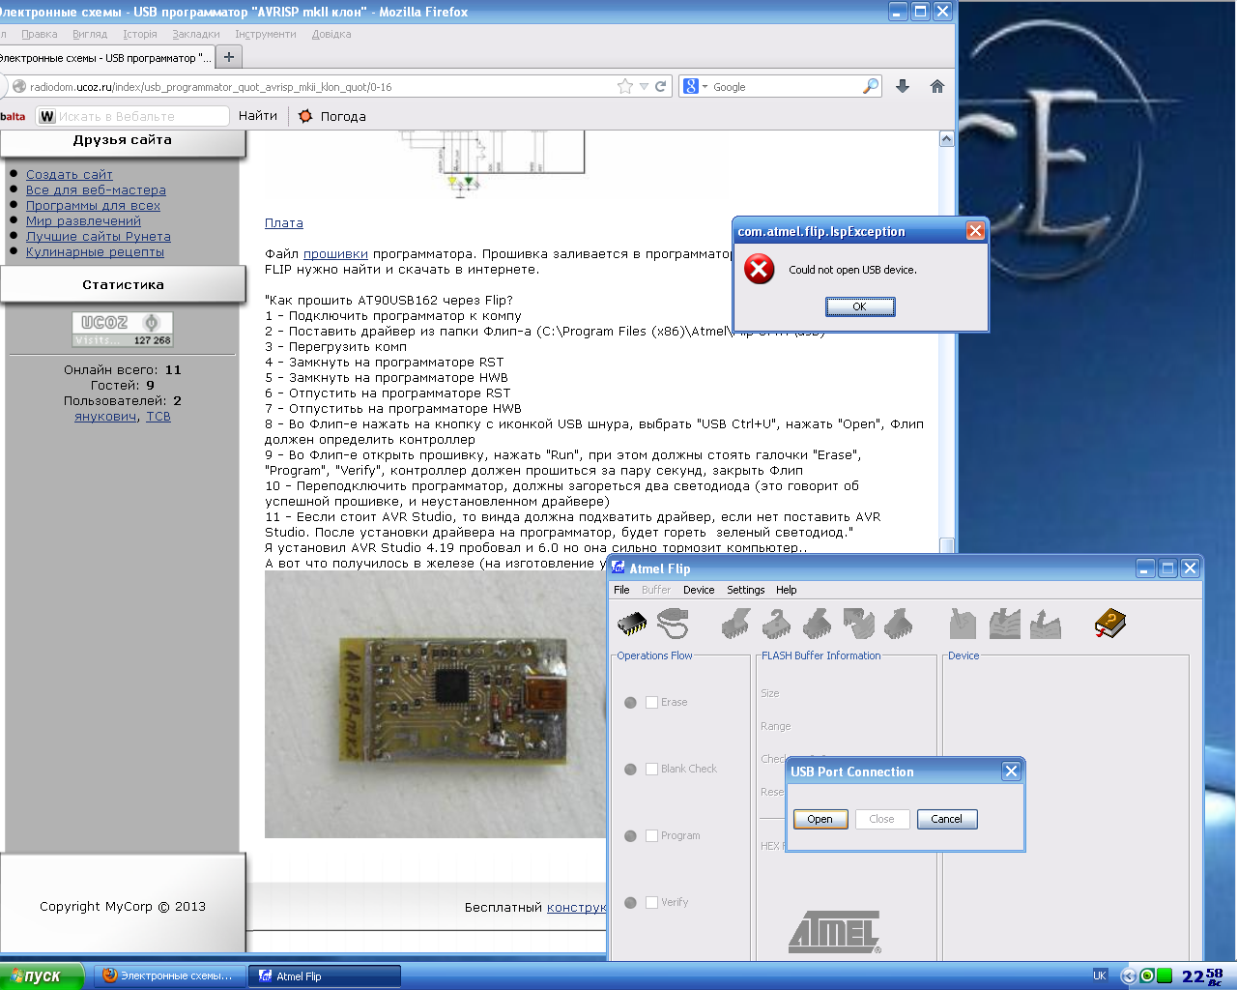Open the TCB user link
This screenshot has width=1237, height=990.
tap(158, 417)
